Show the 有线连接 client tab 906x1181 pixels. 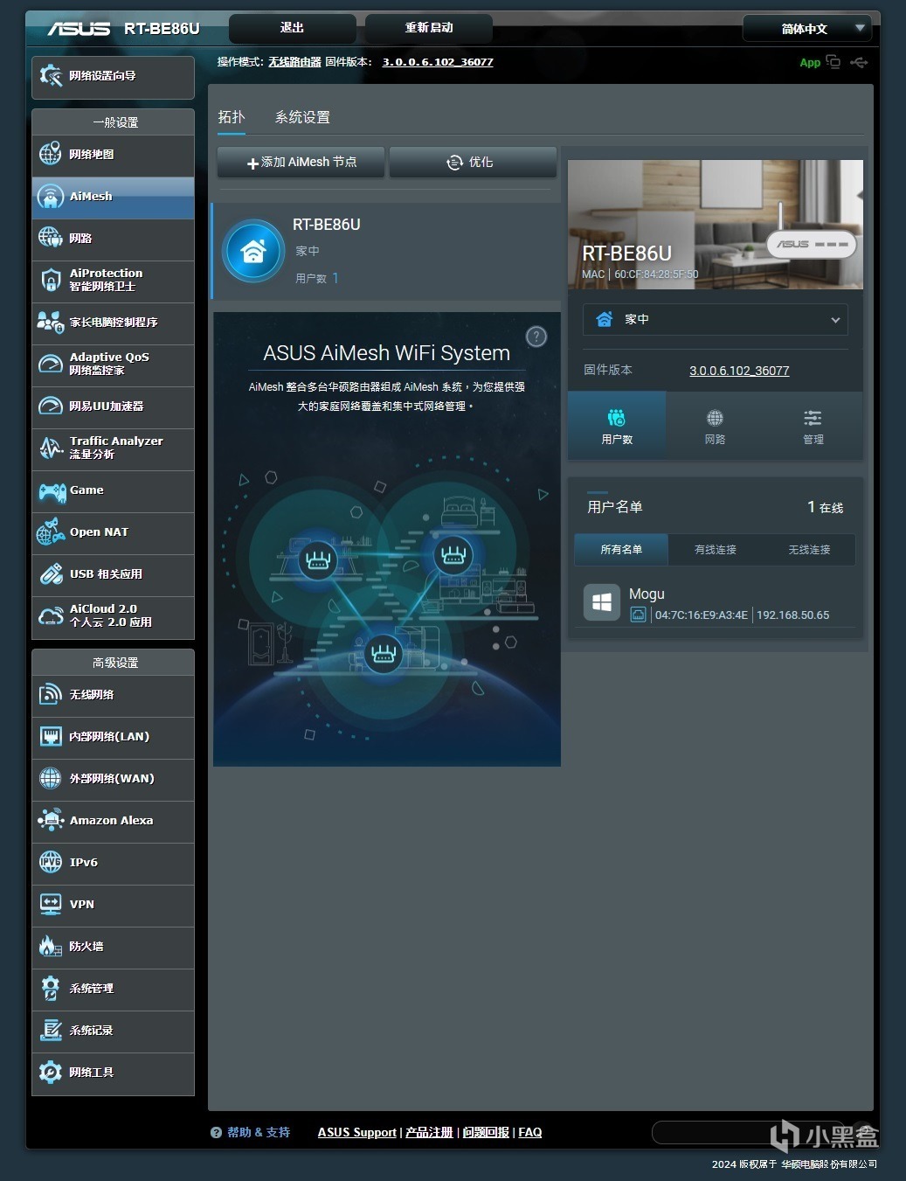point(716,550)
